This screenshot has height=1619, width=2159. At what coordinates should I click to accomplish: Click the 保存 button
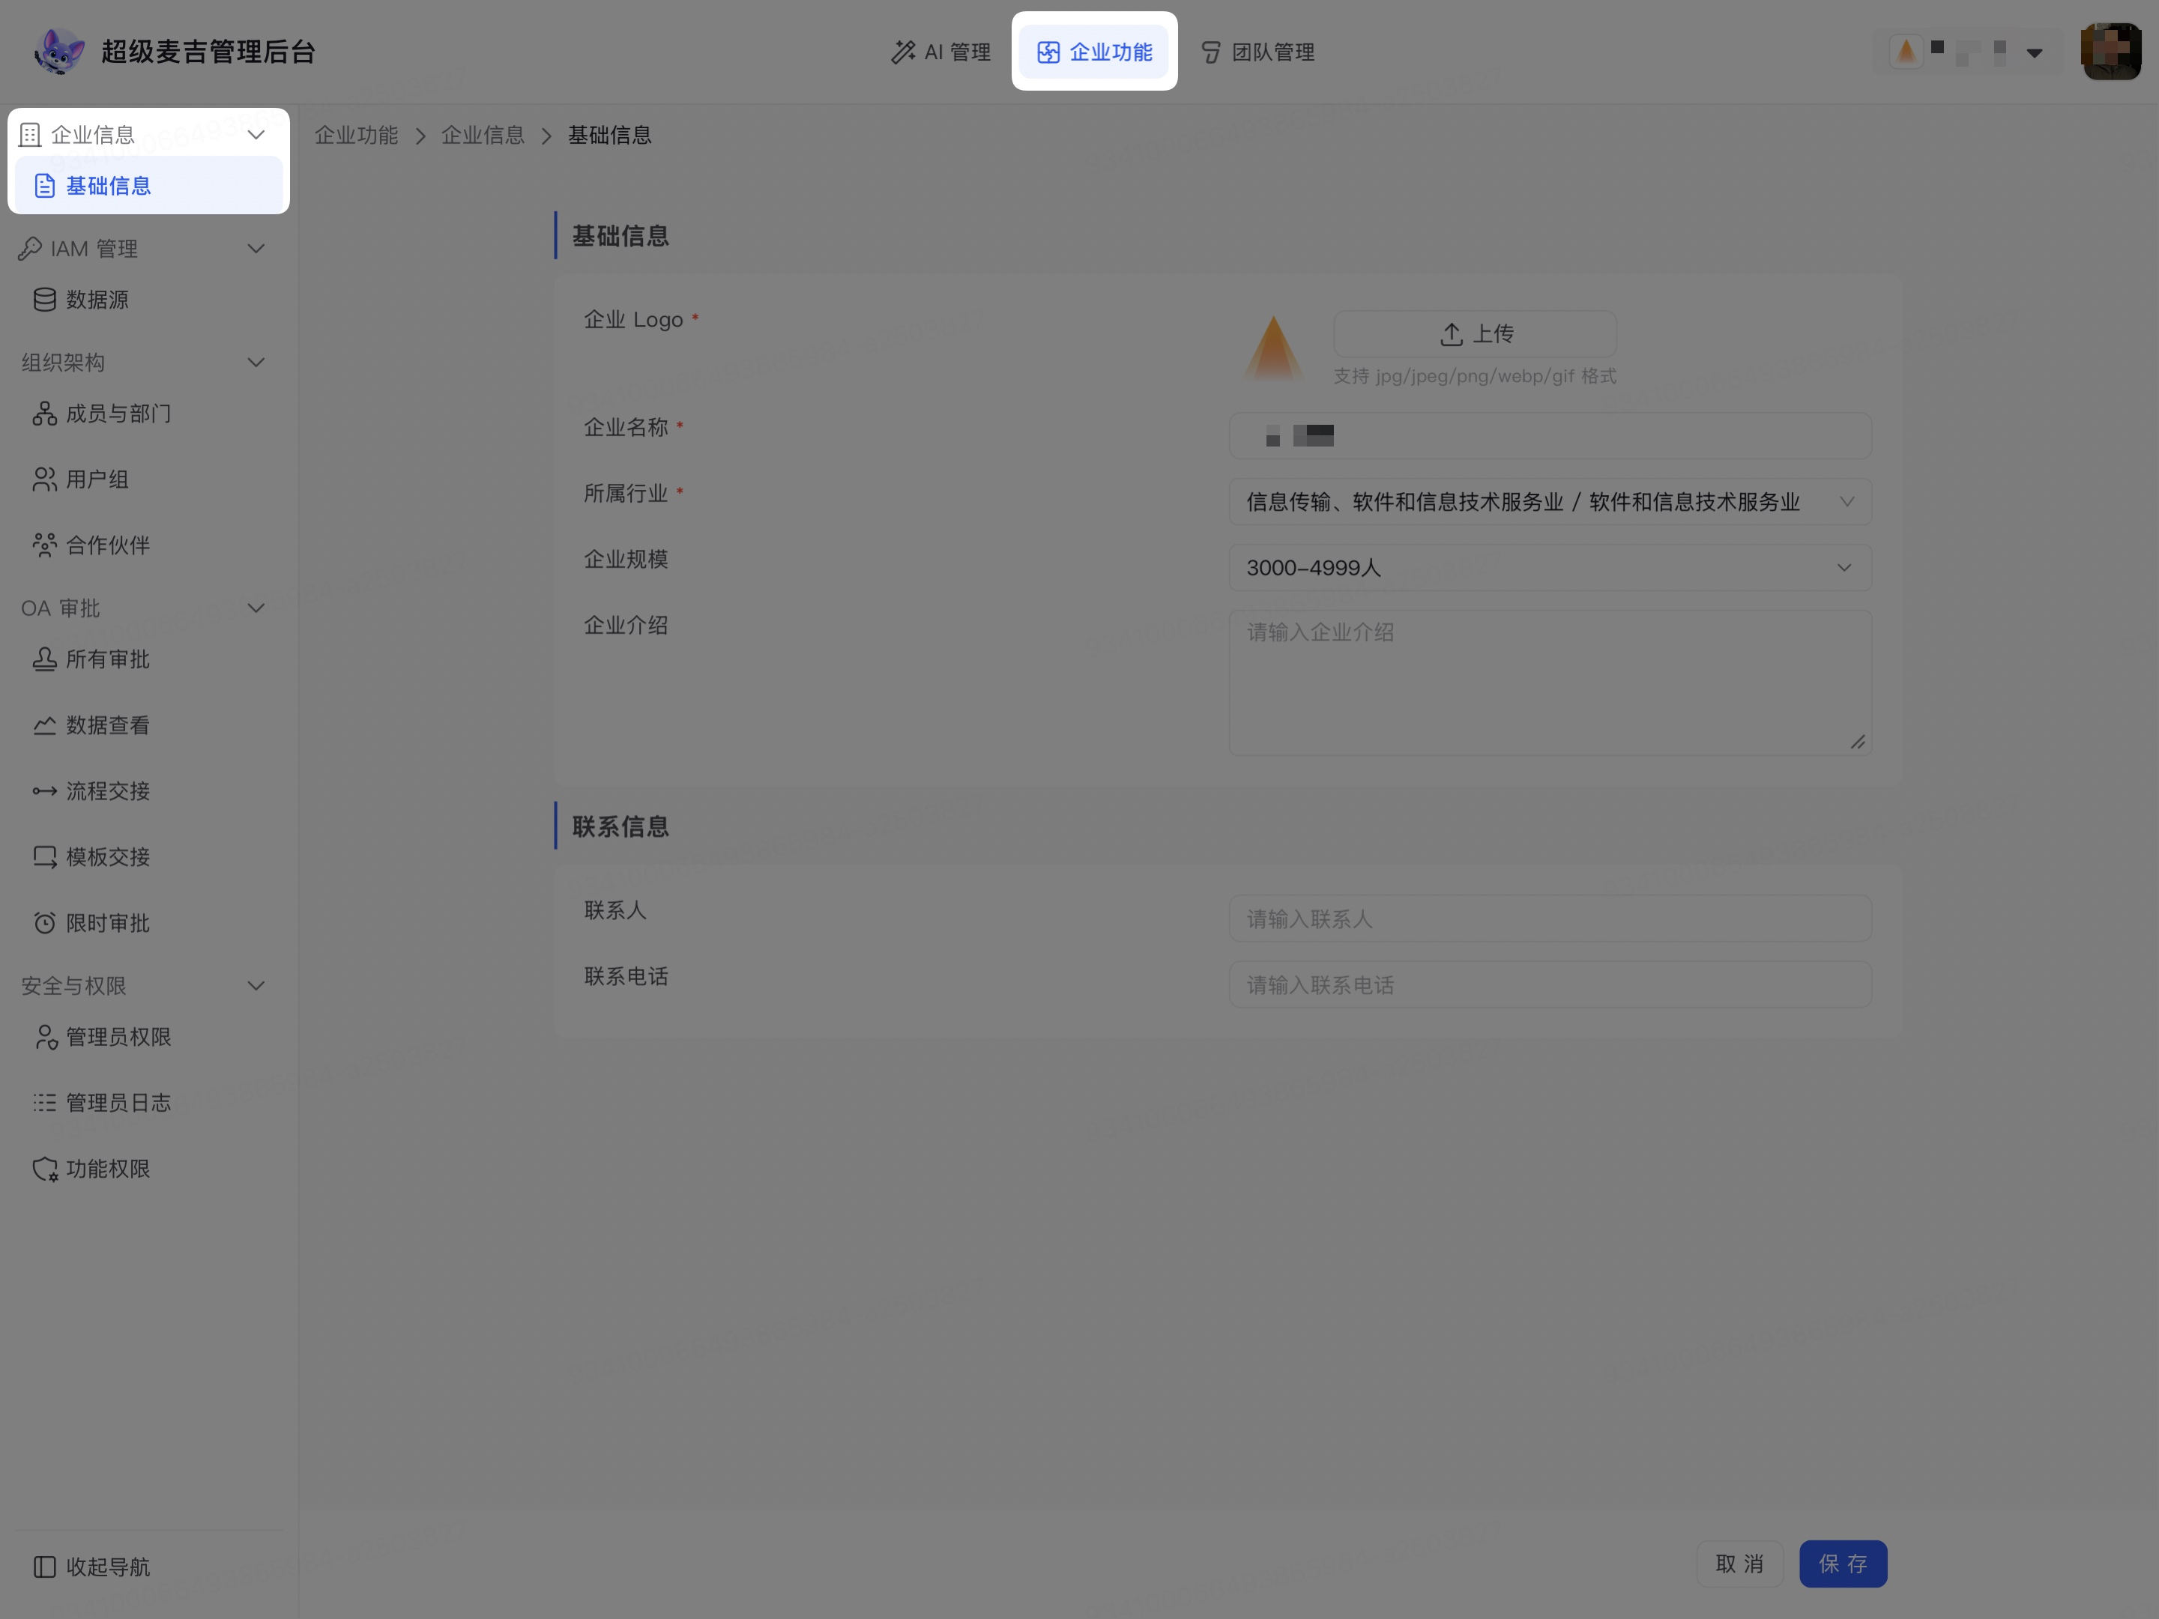click(1843, 1564)
